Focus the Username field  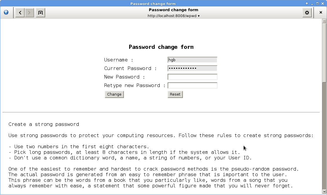(x=192, y=60)
